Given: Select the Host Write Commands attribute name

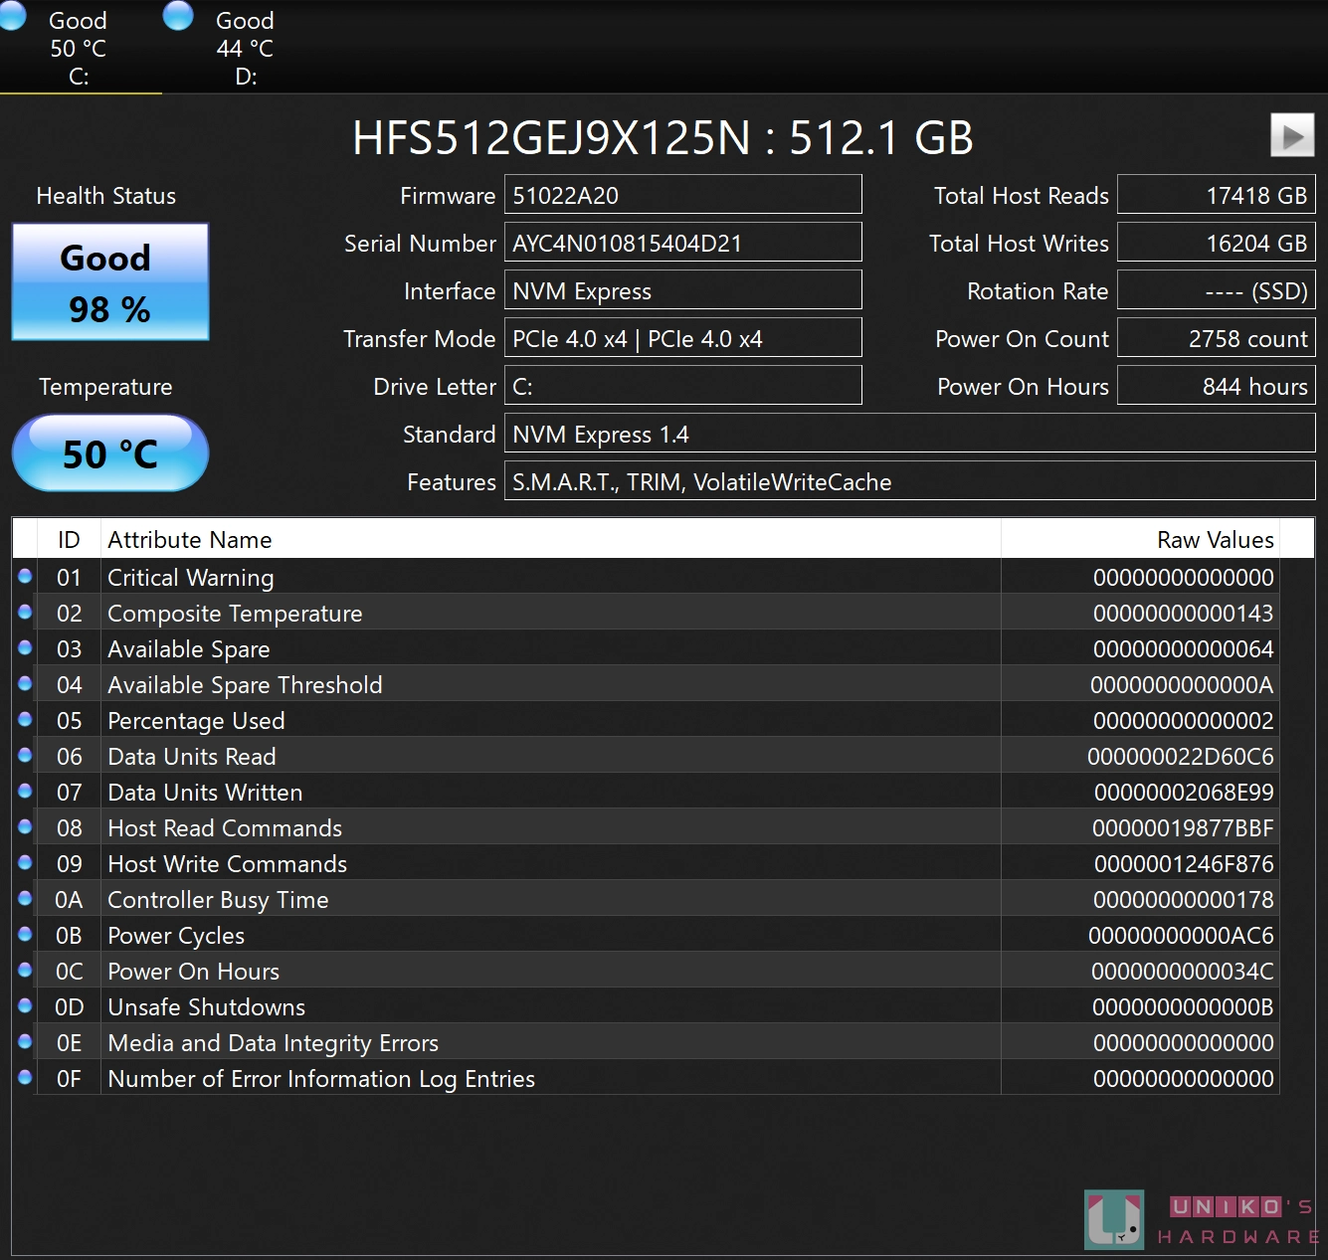Looking at the screenshot, I should pyautogui.click(x=228, y=864).
